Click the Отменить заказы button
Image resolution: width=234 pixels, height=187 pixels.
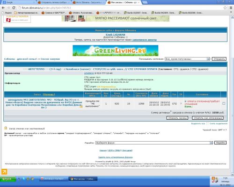[177, 118]
